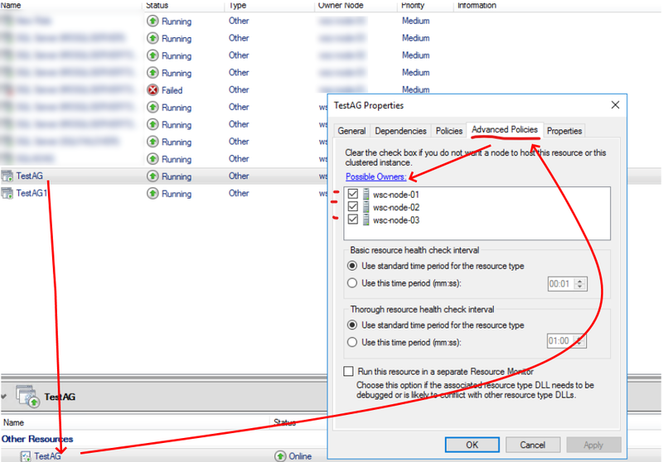
Task: Select the wsc-node-03 server icon
Action: [x=365, y=219]
